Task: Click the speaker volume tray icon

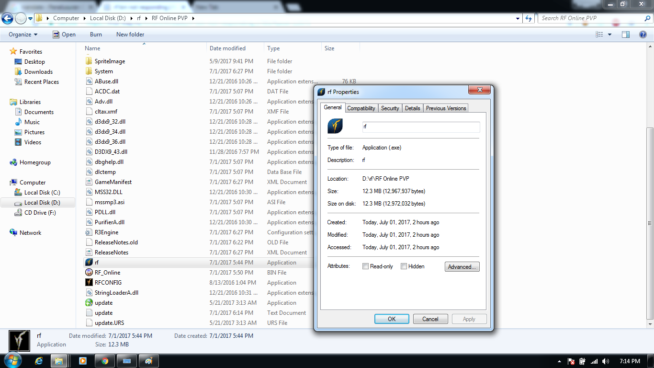Action: tap(606, 361)
